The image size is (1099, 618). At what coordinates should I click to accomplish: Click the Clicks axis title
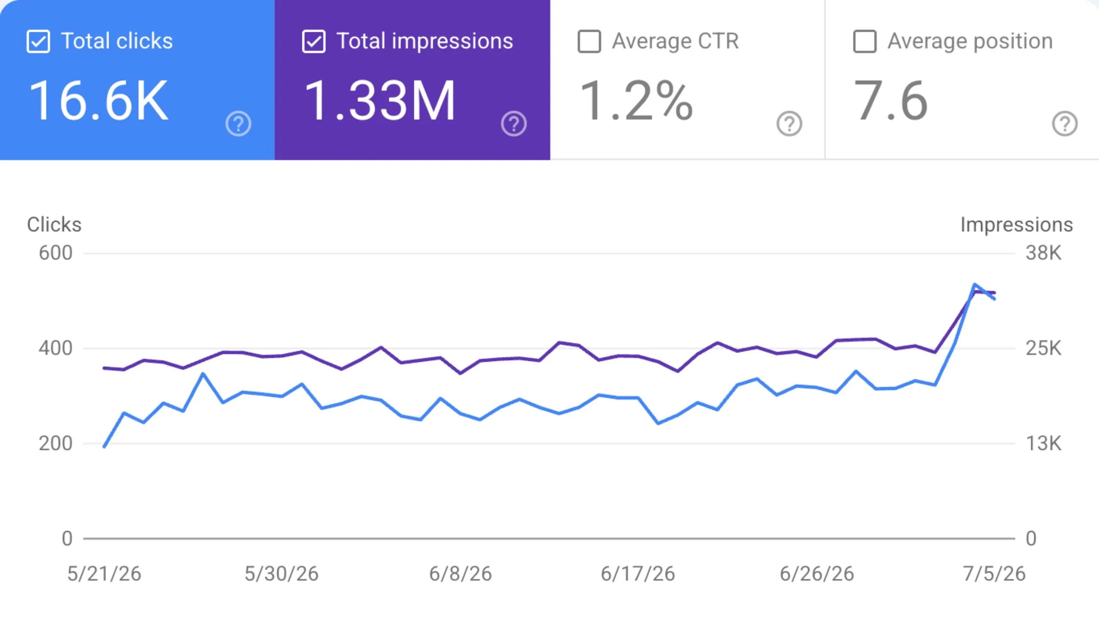54,224
